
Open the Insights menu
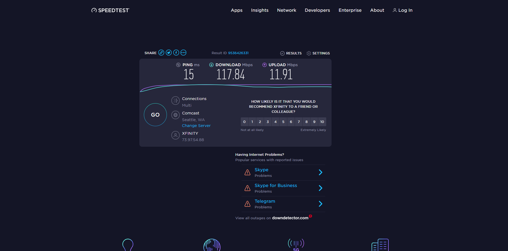[x=260, y=10]
